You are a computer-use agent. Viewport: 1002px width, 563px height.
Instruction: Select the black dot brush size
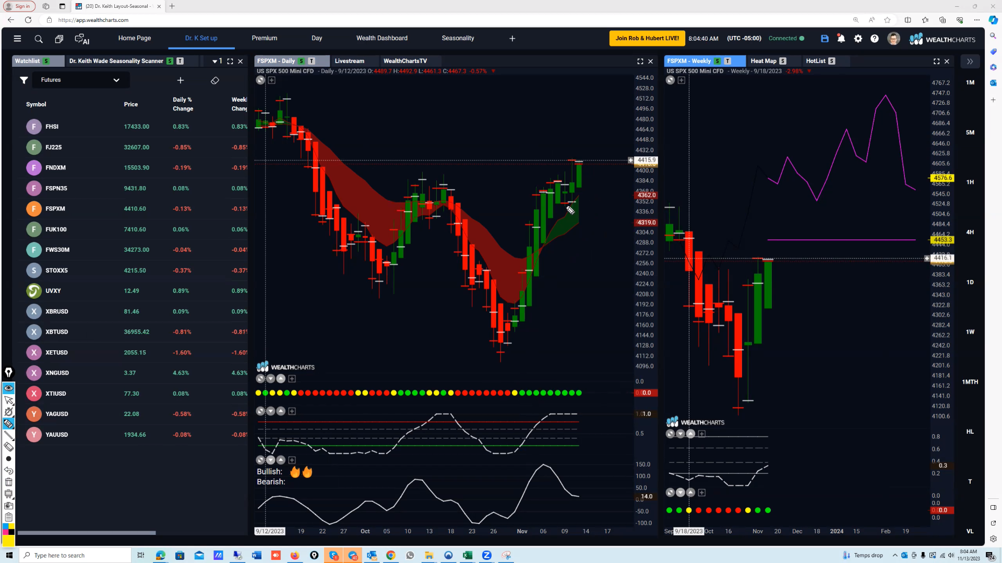click(8, 459)
